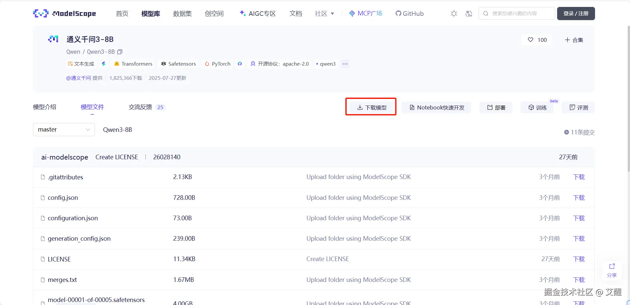Focus the search input field
The height and width of the screenshot is (305, 630).
click(x=517, y=14)
